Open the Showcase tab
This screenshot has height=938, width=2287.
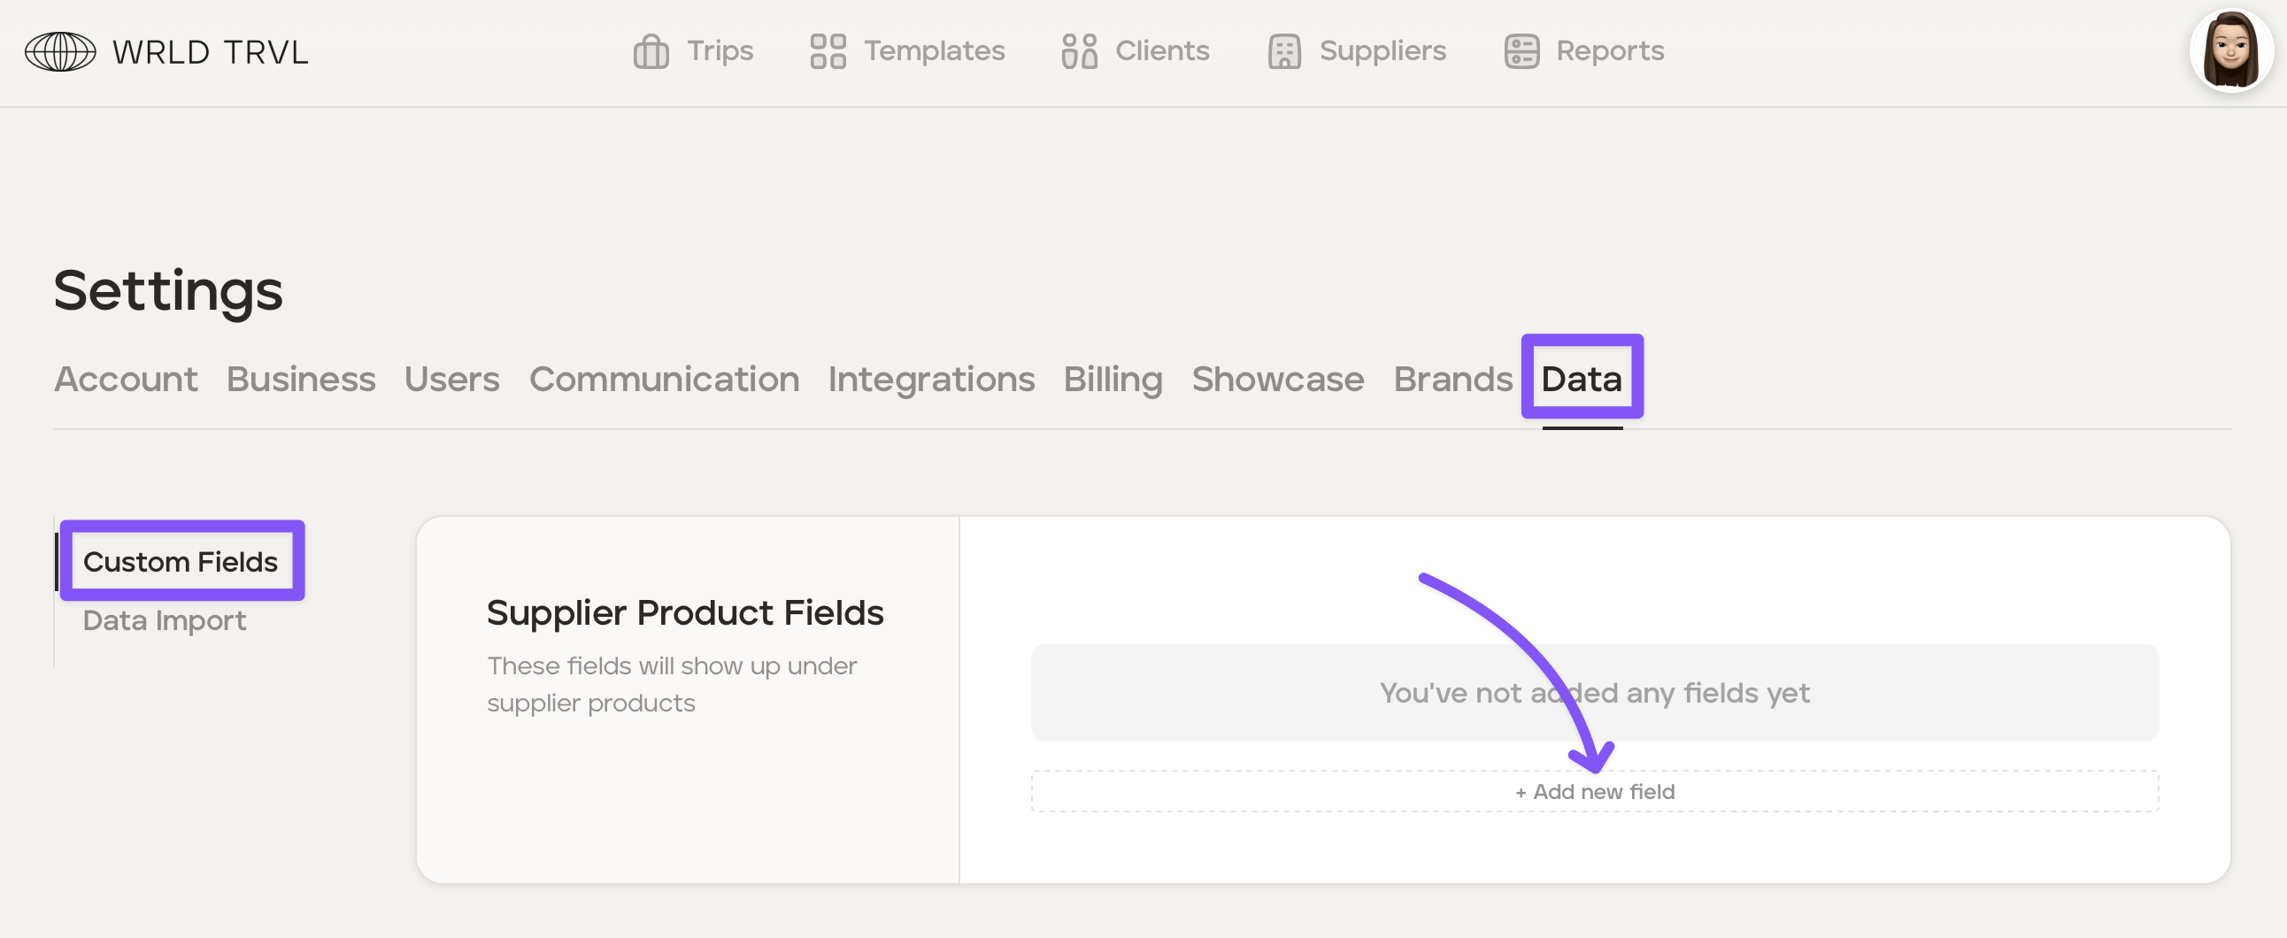[x=1277, y=379]
